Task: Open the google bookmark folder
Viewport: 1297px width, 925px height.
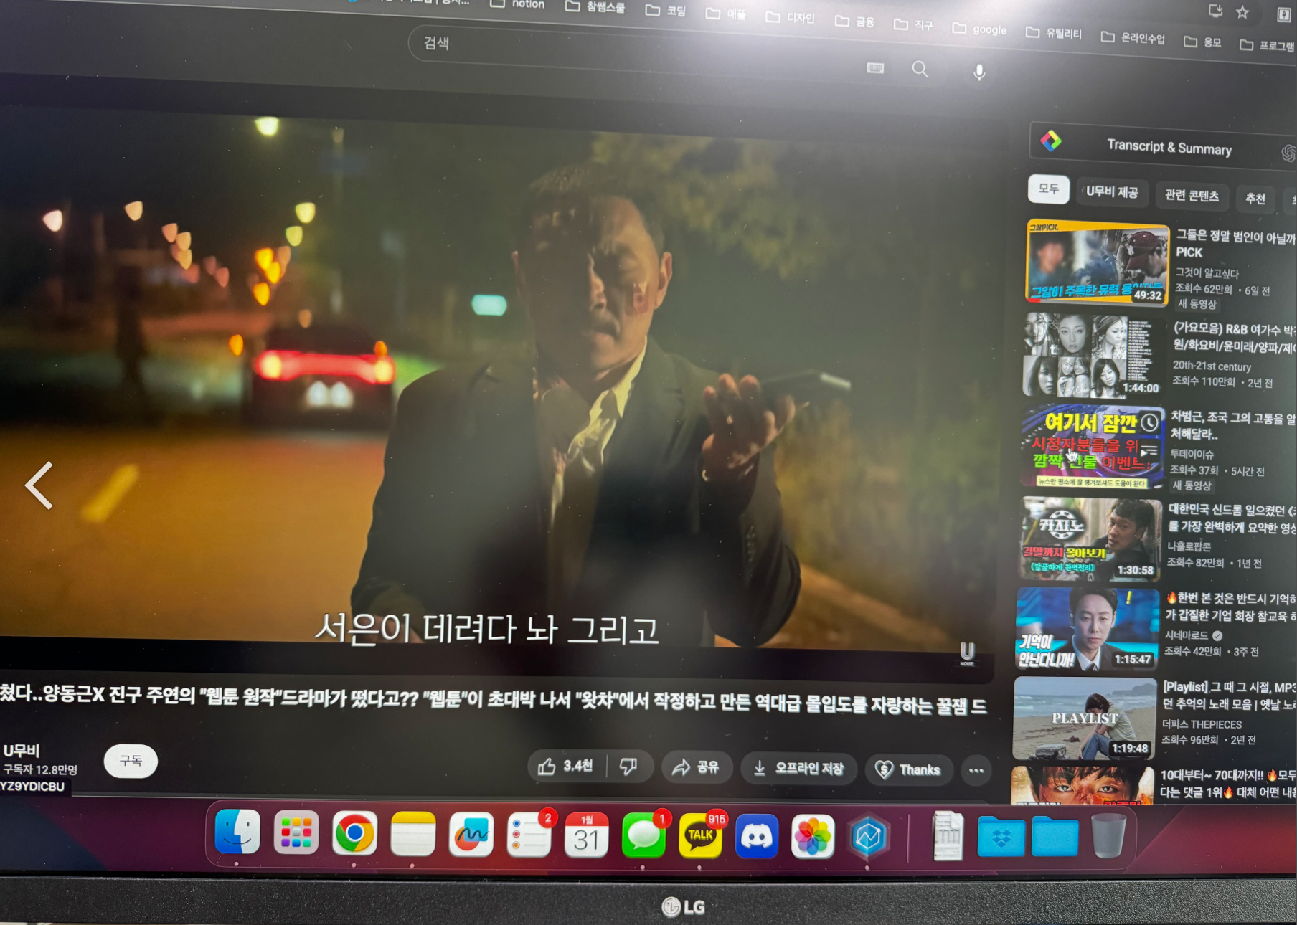Action: click(x=979, y=29)
